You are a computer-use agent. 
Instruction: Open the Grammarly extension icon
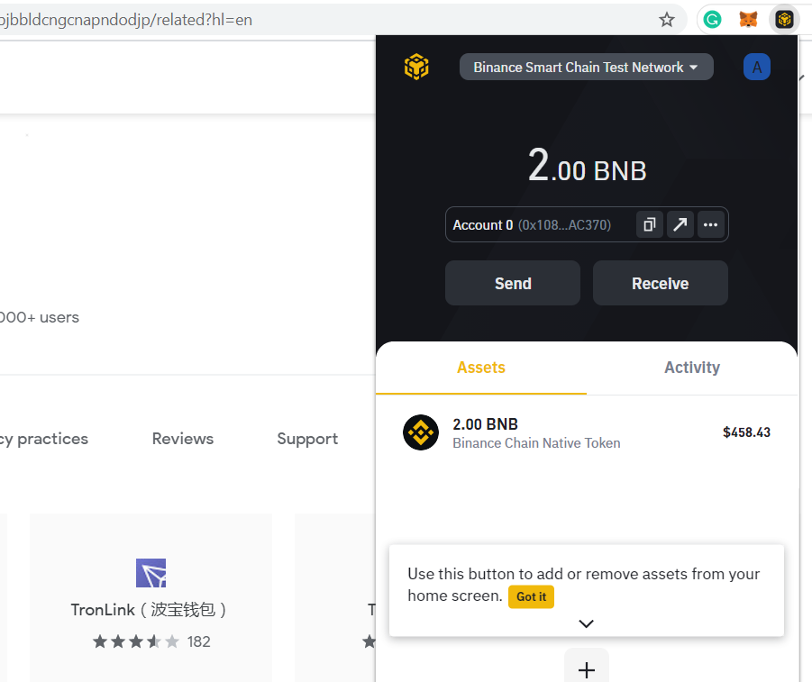click(713, 20)
